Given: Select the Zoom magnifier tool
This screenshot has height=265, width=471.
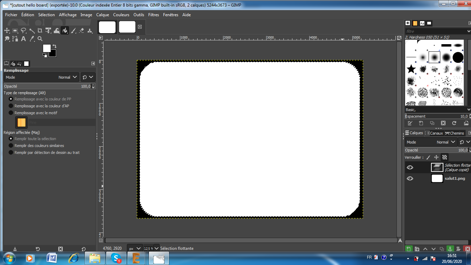Looking at the screenshot, I should point(40,39).
